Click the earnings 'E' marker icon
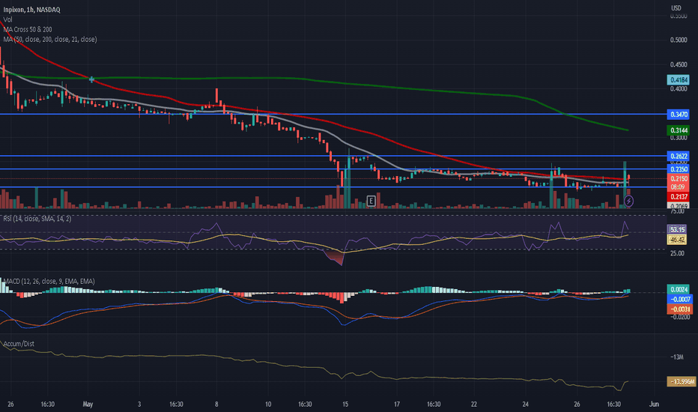The height and width of the screenshot is (412, 698). [371, 202]
